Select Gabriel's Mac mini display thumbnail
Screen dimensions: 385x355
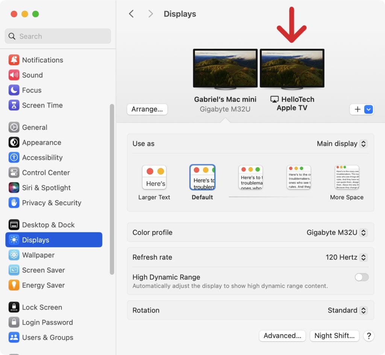225,68
